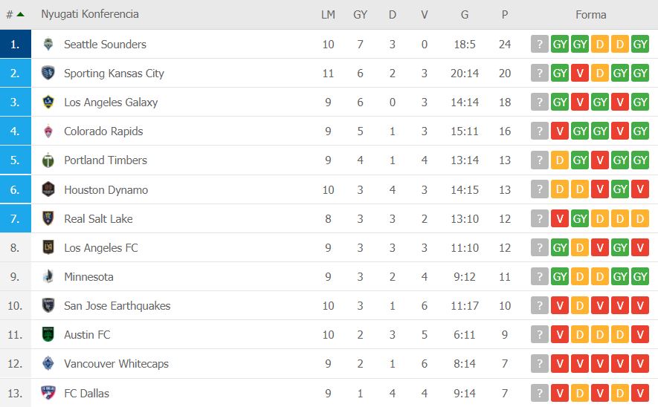Click the Seattle Sounders team crest
Screen dimensions: 658x407
(x=48, y=44)
